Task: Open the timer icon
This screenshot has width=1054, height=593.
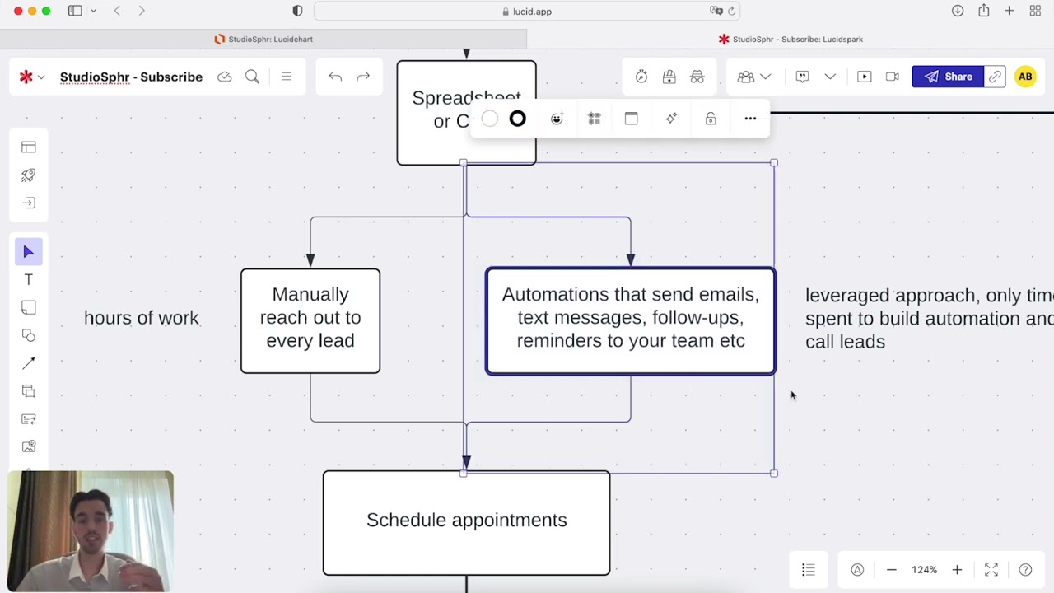Action: pyautogui.click(x=641, y=77)
